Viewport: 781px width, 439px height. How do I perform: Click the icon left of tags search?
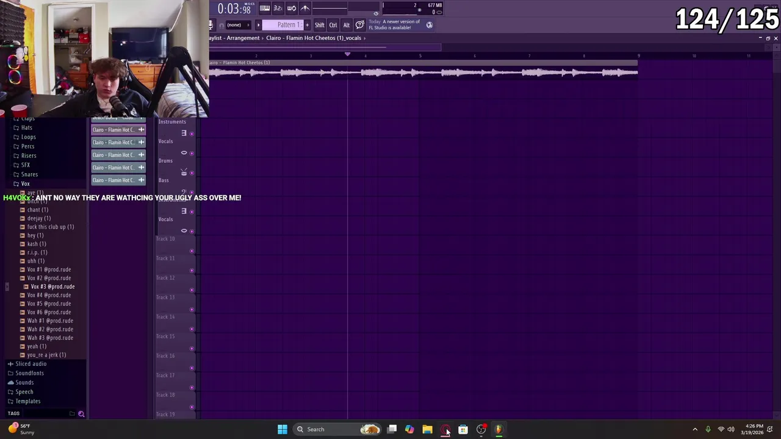coord(72,414)
